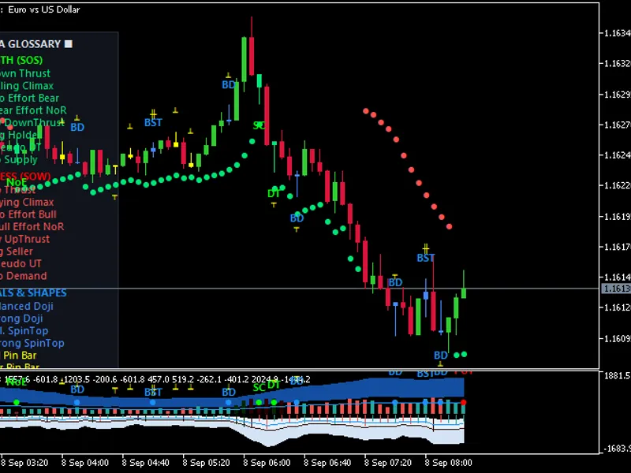Screen dimensions: 631x473
Task: Select the blue 'ALS & SHAPES' heading
Action: pos(33,292)
